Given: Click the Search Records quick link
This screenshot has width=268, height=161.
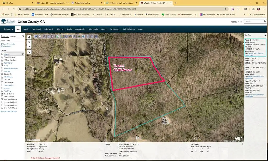Looking at the screenshot, I should click(x=8, y=44).
